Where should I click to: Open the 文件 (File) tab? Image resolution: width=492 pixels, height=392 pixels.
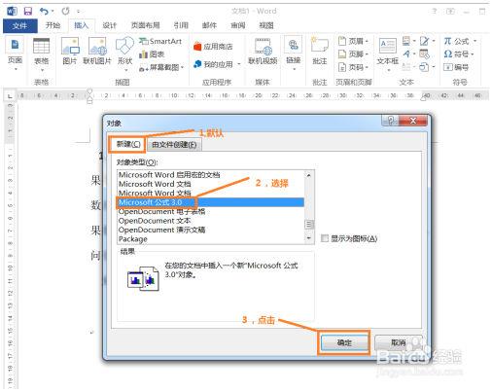[x=20, y=25]
